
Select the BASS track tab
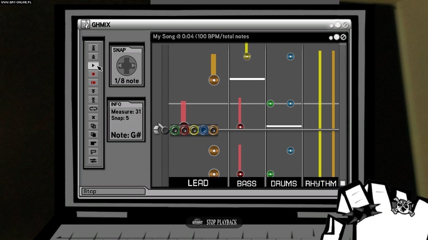(247, 183)
